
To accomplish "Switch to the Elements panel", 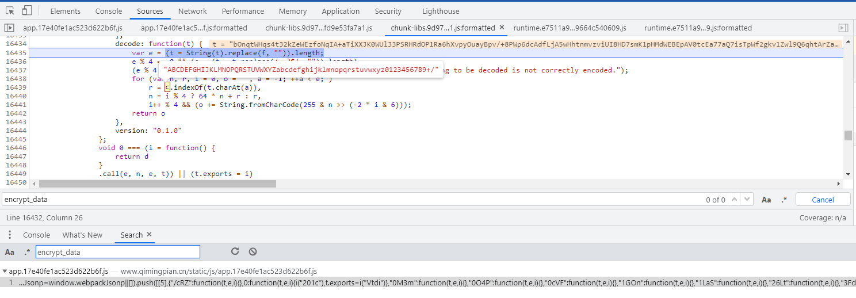I will 66,11.
